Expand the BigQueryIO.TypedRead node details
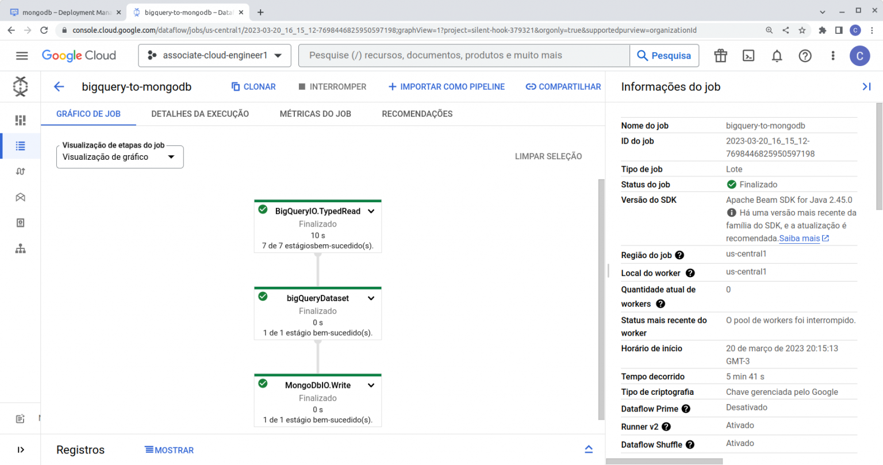 (x=371, y=211)
